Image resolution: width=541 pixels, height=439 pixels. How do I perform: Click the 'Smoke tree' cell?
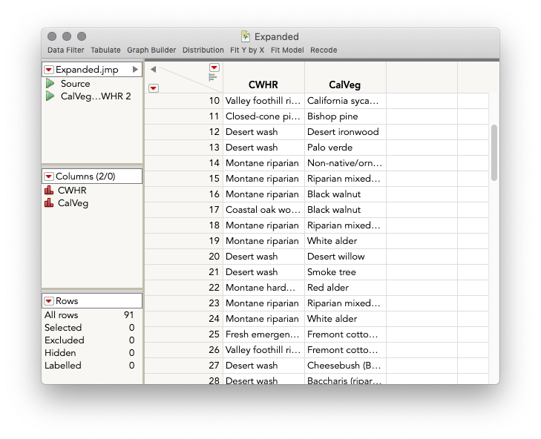345,272
